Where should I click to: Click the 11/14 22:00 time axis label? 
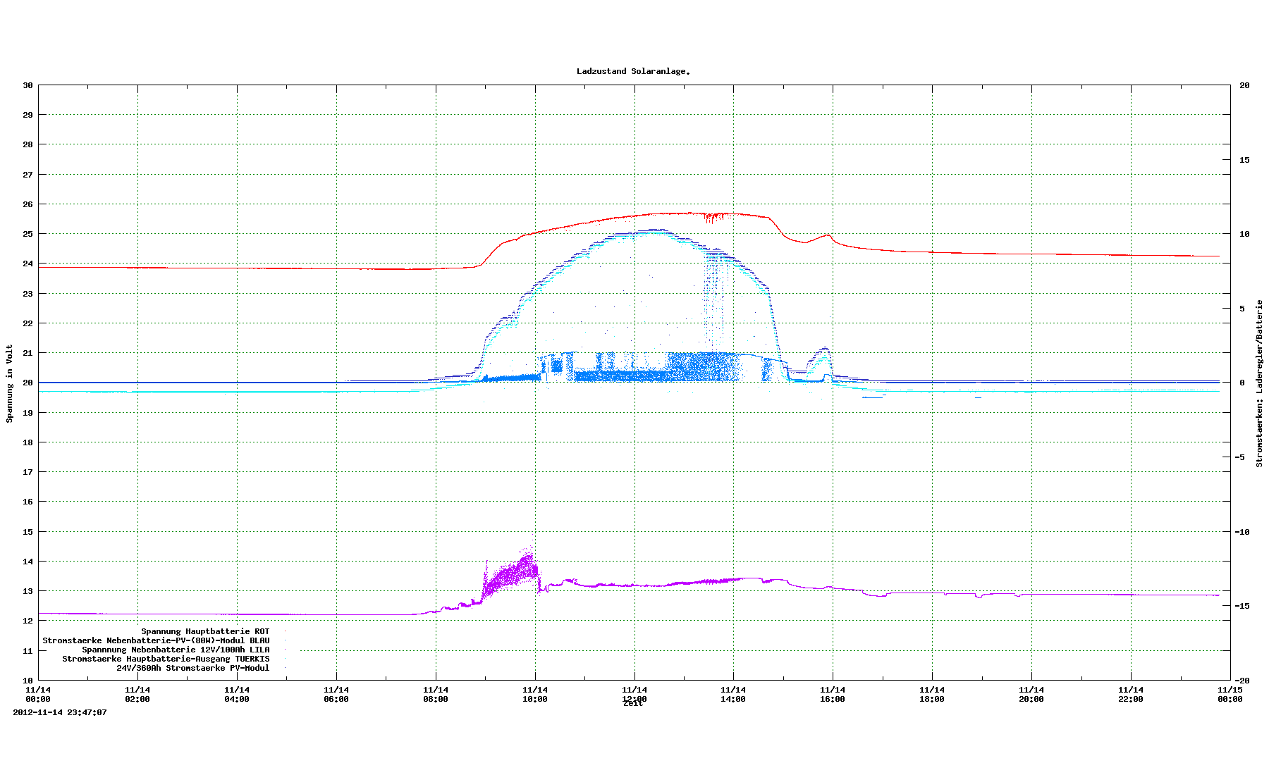click(x=1131, y=694)
